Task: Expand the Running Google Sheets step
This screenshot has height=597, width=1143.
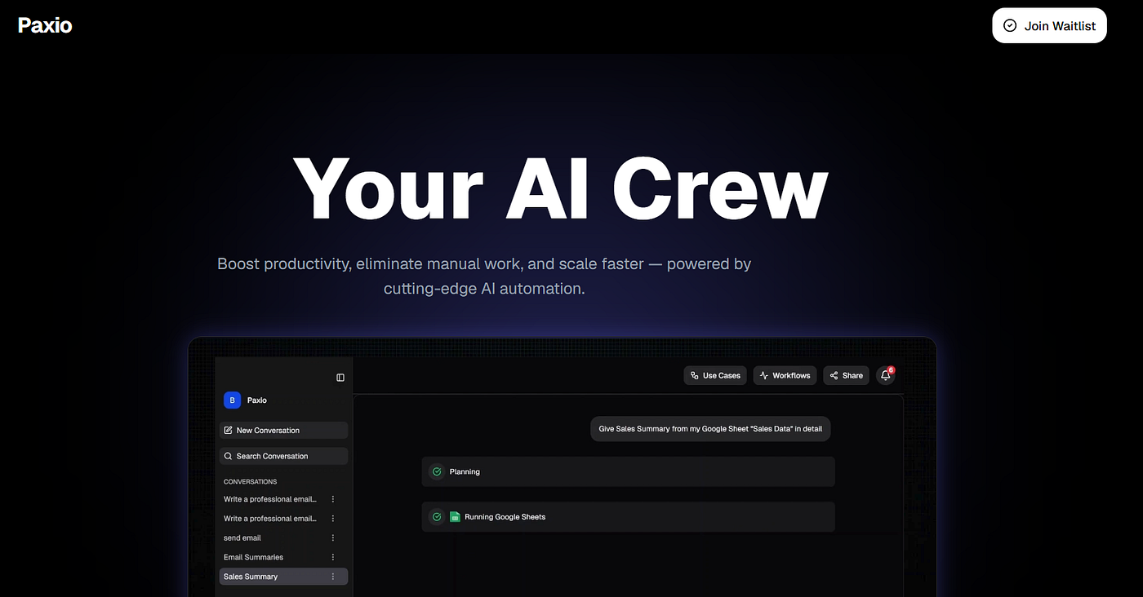Action: pyautogui.click(x=628, y=517)
